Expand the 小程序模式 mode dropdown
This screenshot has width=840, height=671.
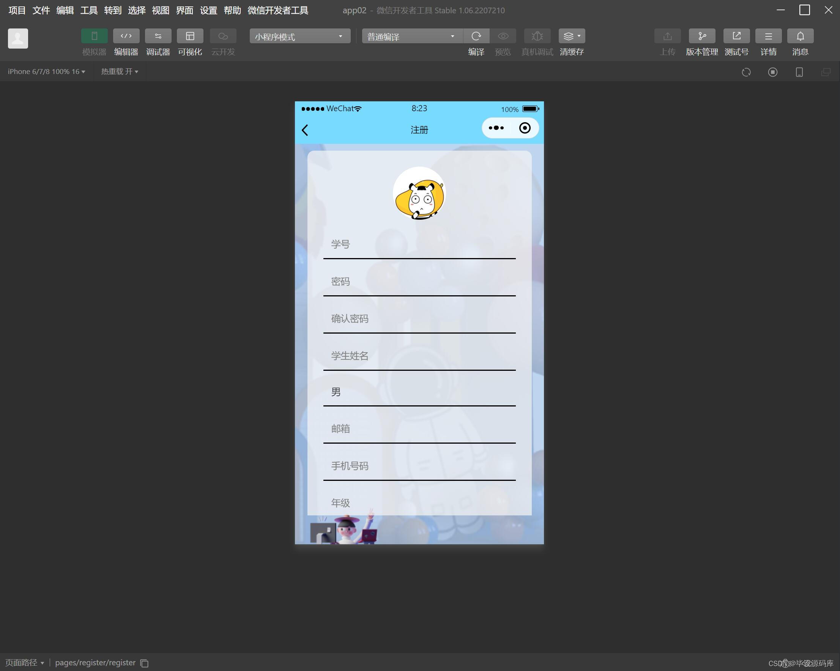(299, 36)
